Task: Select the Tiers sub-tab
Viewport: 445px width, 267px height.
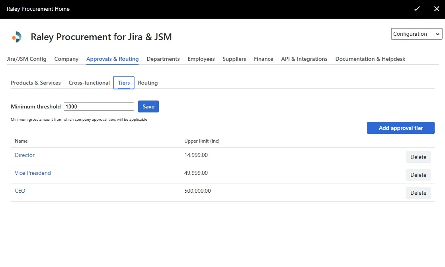Action: (x=124, y=83)
